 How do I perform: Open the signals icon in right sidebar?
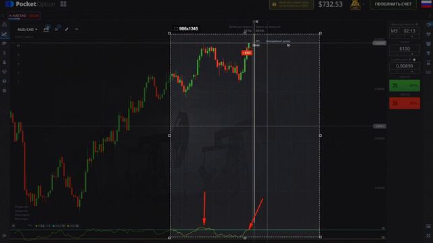428,25
